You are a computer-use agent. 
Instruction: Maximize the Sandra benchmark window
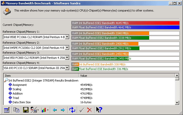pyautogui.click(x=175, y=3)
